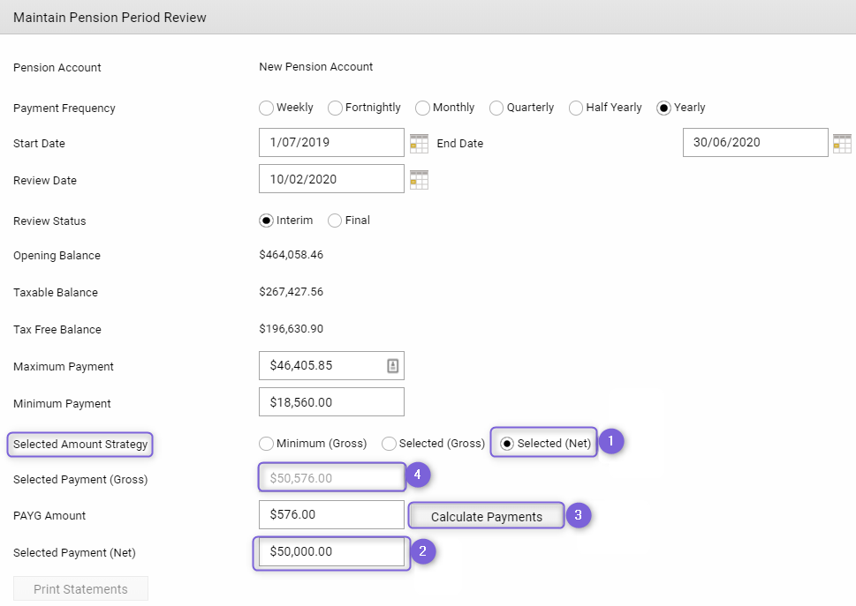Select Half Yearly payment frequency
The image size is (856, 606).
pos(575,108)
